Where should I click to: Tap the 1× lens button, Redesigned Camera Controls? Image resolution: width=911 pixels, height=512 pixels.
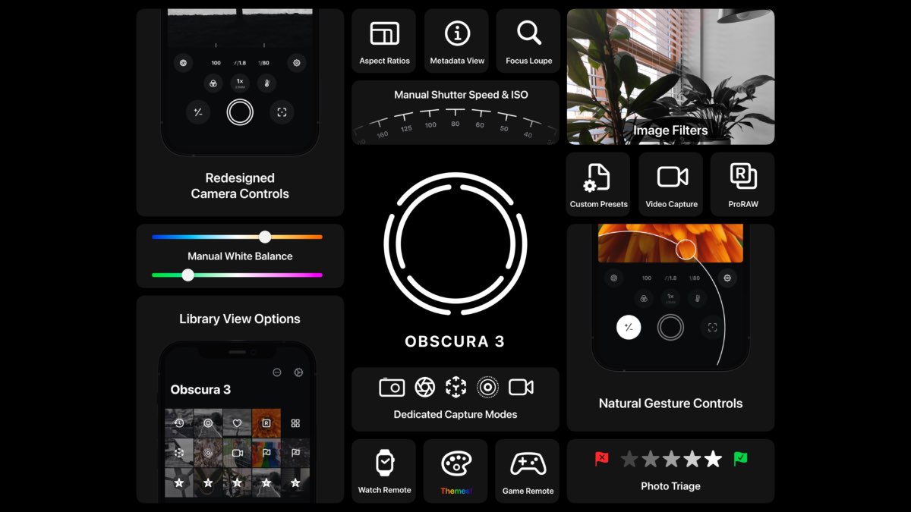tap(240, 83)
